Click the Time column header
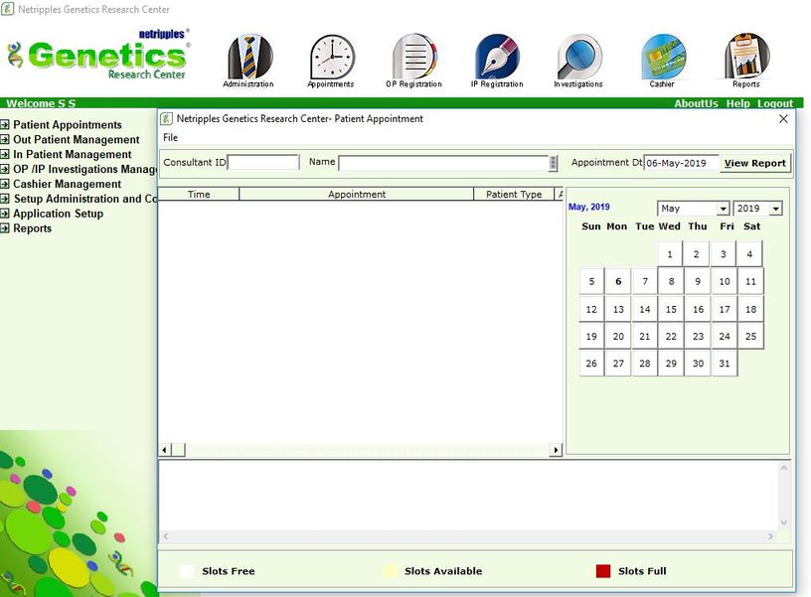811x597 pixels. point(199,195)
